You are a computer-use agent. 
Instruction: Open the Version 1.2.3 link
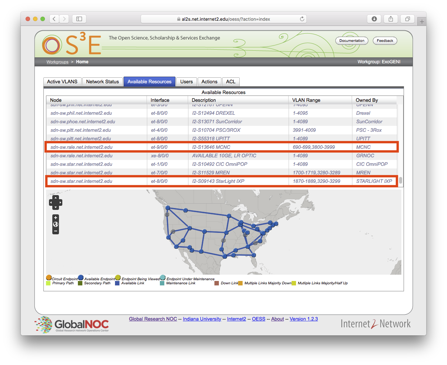pyautogui.click(x=304, y=319)
